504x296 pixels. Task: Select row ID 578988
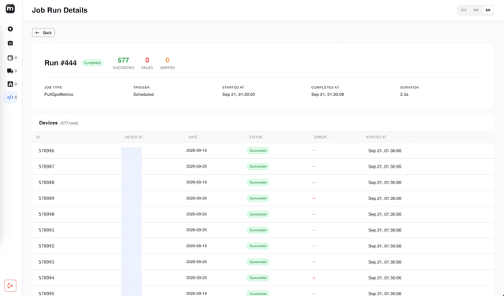[46, 183]
